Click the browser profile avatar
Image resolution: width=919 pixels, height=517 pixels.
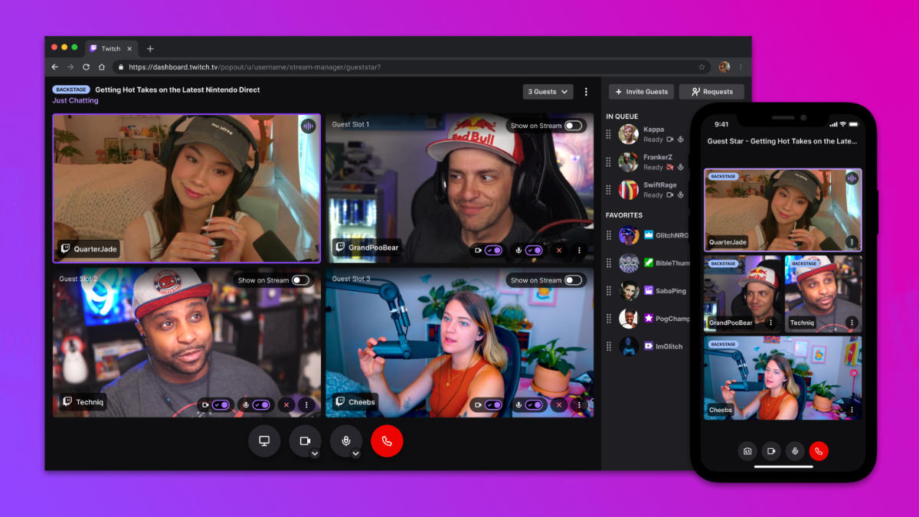coord(724,67)
